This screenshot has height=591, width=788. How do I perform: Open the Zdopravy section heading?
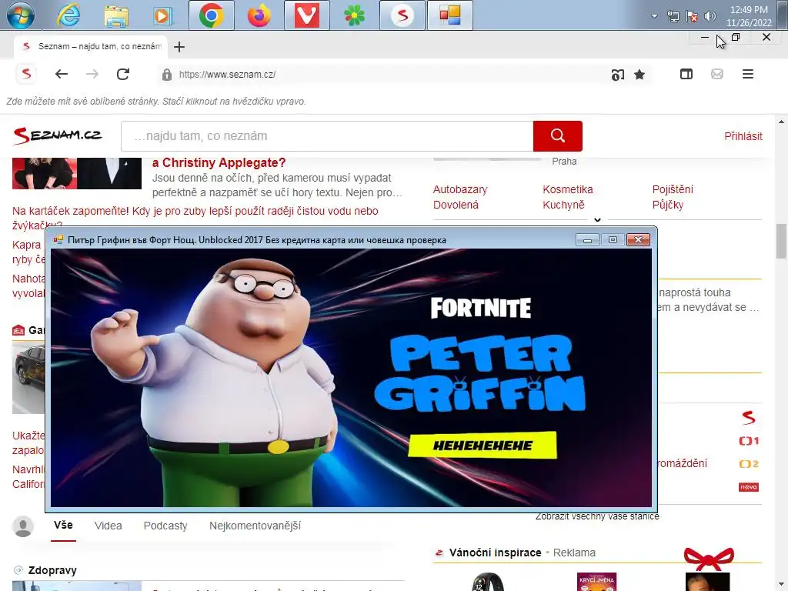coord(52,570)
